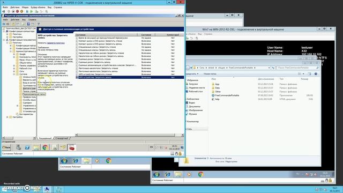
Task: Click first Состояние column header in policy list
Action: [x=106, y=35]
